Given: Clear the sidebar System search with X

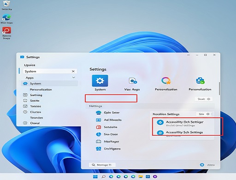Looking at the screenshot, I should (73, 71).
